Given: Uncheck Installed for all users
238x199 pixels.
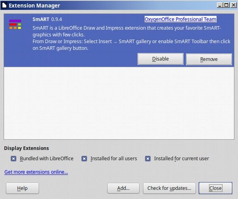Looking at the screenshot, I should coord(84,159).
